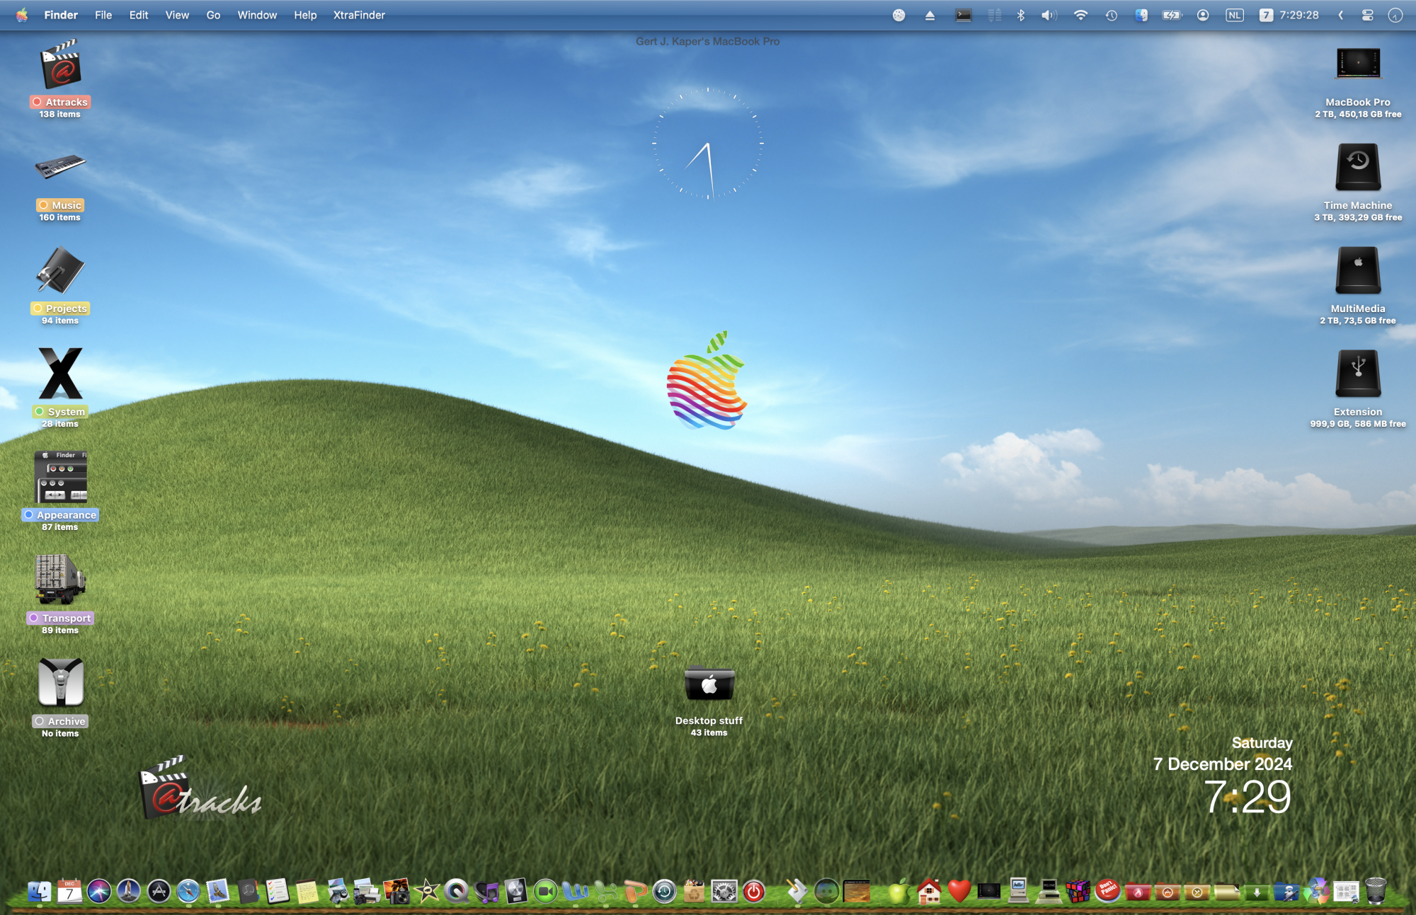This screenshot has height=915, width=1416.
Task: Open the XtraFinder menu
Action: click(359, 15)
